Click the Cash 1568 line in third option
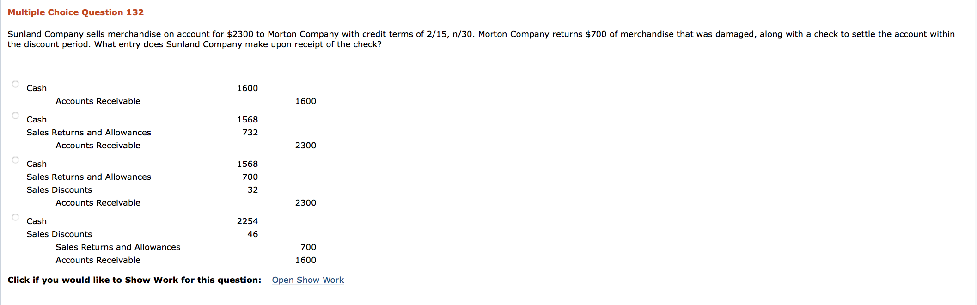 pos(139,164)
